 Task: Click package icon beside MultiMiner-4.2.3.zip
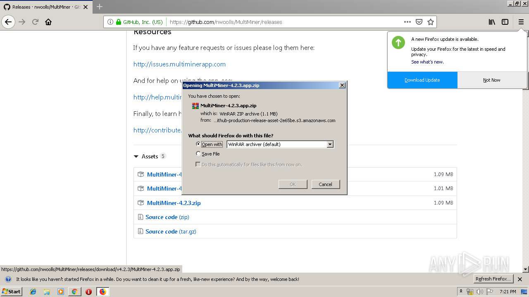[141, 203]
